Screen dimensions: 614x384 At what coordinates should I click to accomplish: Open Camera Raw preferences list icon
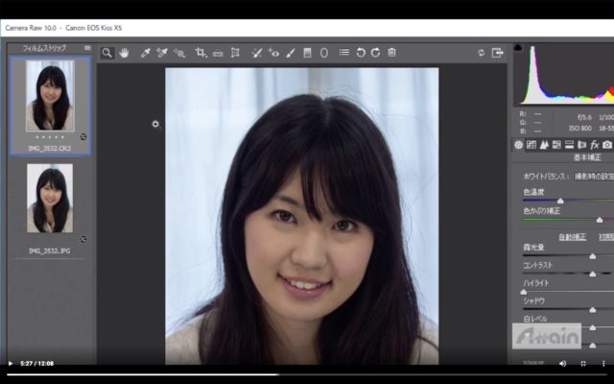[x=344, y=52]
